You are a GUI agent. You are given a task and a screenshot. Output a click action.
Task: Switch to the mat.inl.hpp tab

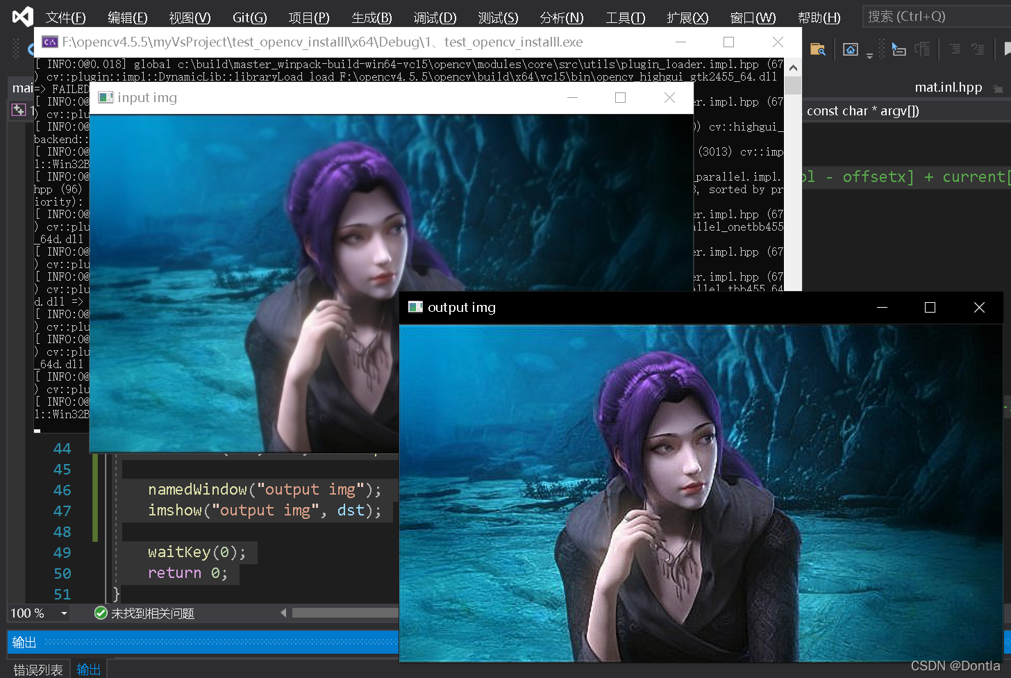[948, 87]
